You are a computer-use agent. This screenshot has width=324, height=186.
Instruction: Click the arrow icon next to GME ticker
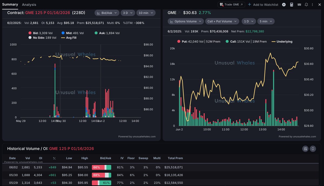(179, 13)
